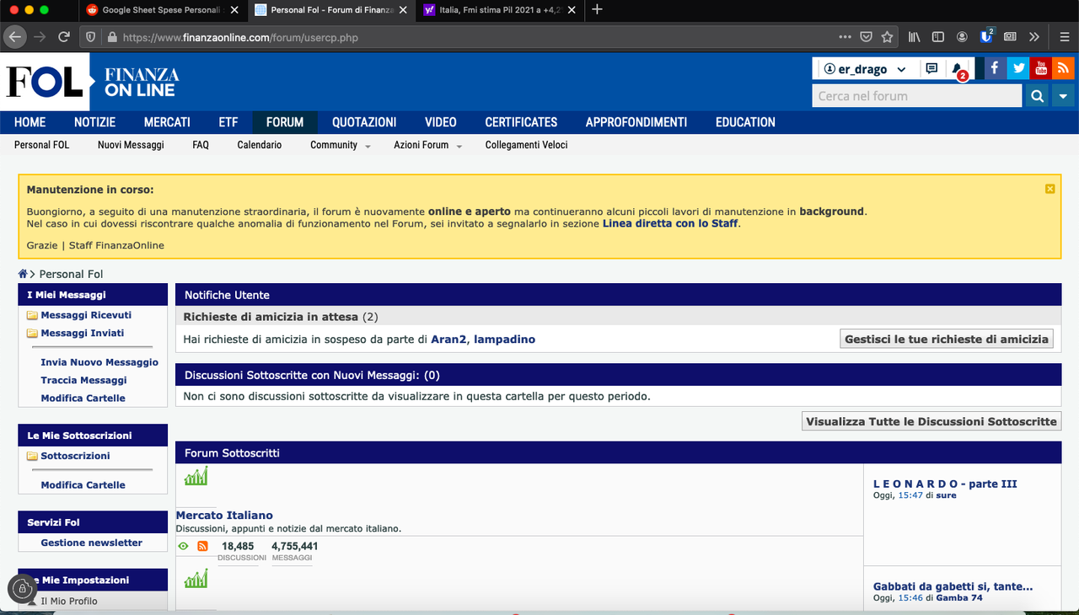Open tracking protection shield in address bar
Viewport: 1079px width, 615px height.
91,37
